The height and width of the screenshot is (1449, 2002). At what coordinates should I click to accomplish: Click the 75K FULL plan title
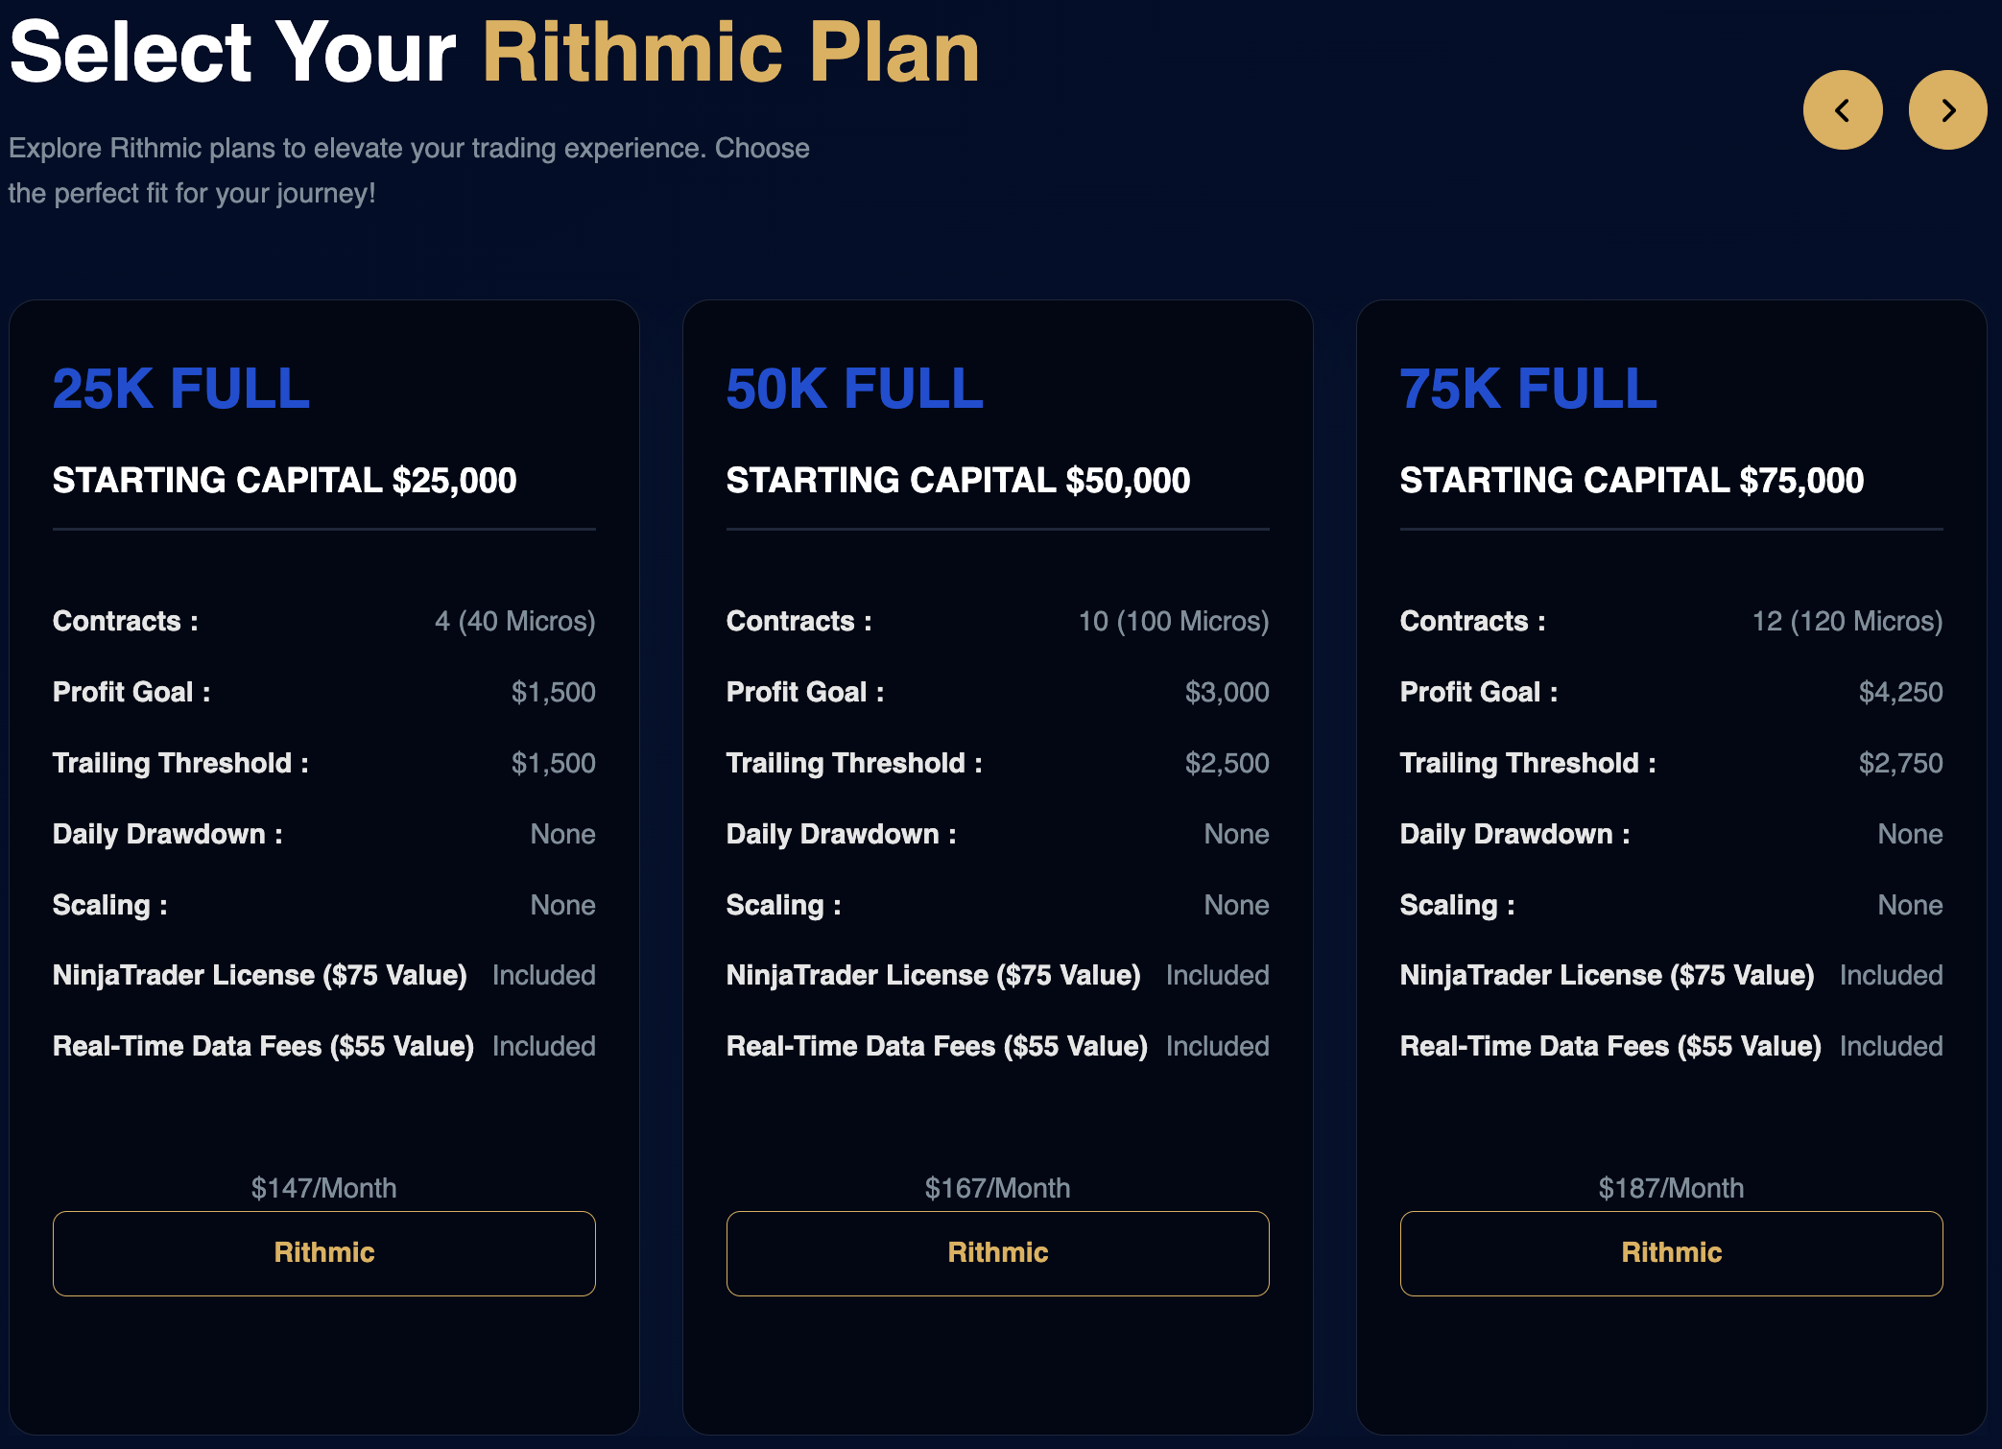pos(1529,389)
